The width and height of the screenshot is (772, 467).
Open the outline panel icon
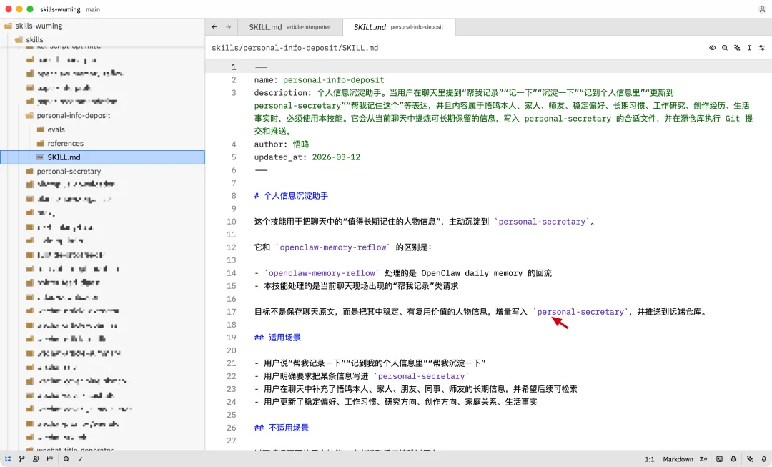tap(50, 458)
